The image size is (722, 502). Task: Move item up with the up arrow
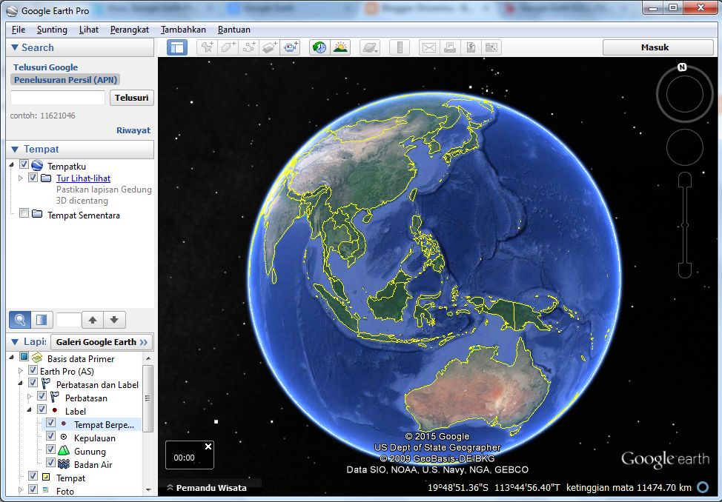93,320
